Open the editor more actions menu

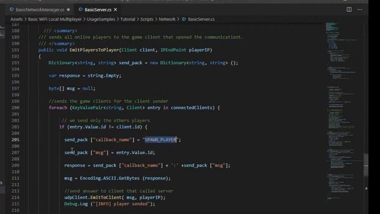(x=360, y=10)
